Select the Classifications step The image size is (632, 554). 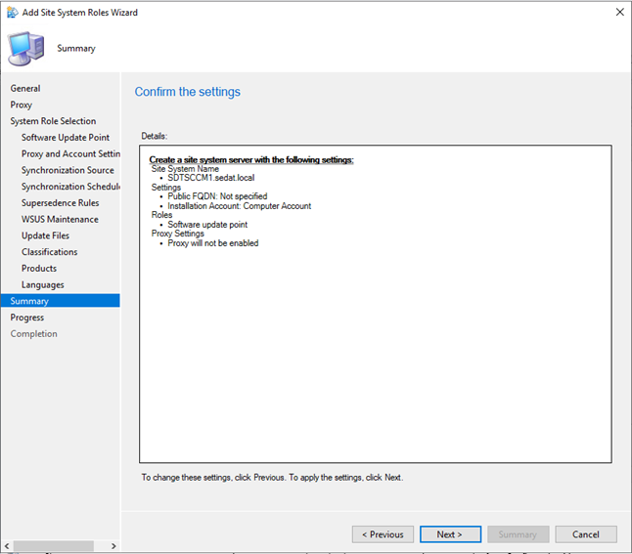pyautogui.click(x=50, y=252)
